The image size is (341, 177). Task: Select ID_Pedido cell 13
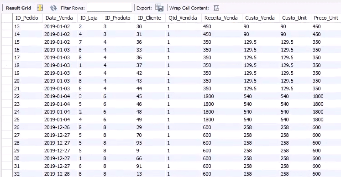pyautogui.click(x=17, y=26)
